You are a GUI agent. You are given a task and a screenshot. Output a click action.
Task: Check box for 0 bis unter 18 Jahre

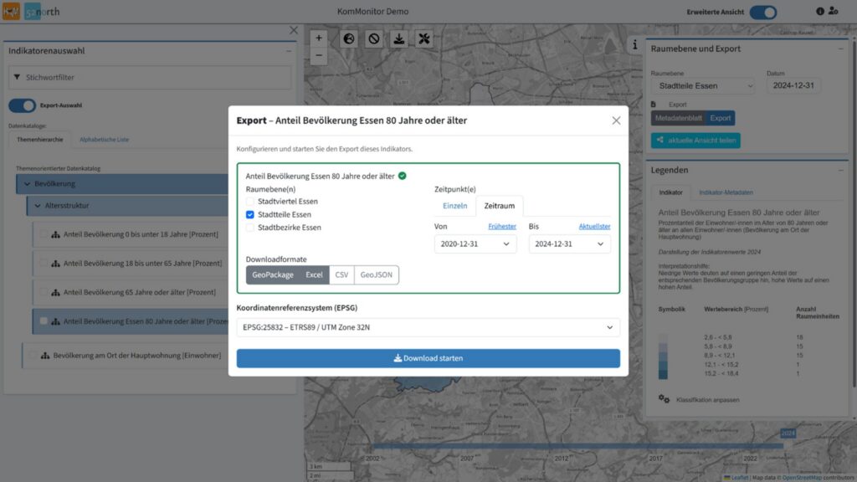(44, 234)
